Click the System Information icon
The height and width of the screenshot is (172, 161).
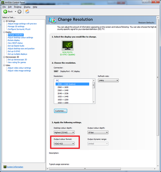point(5,167)
